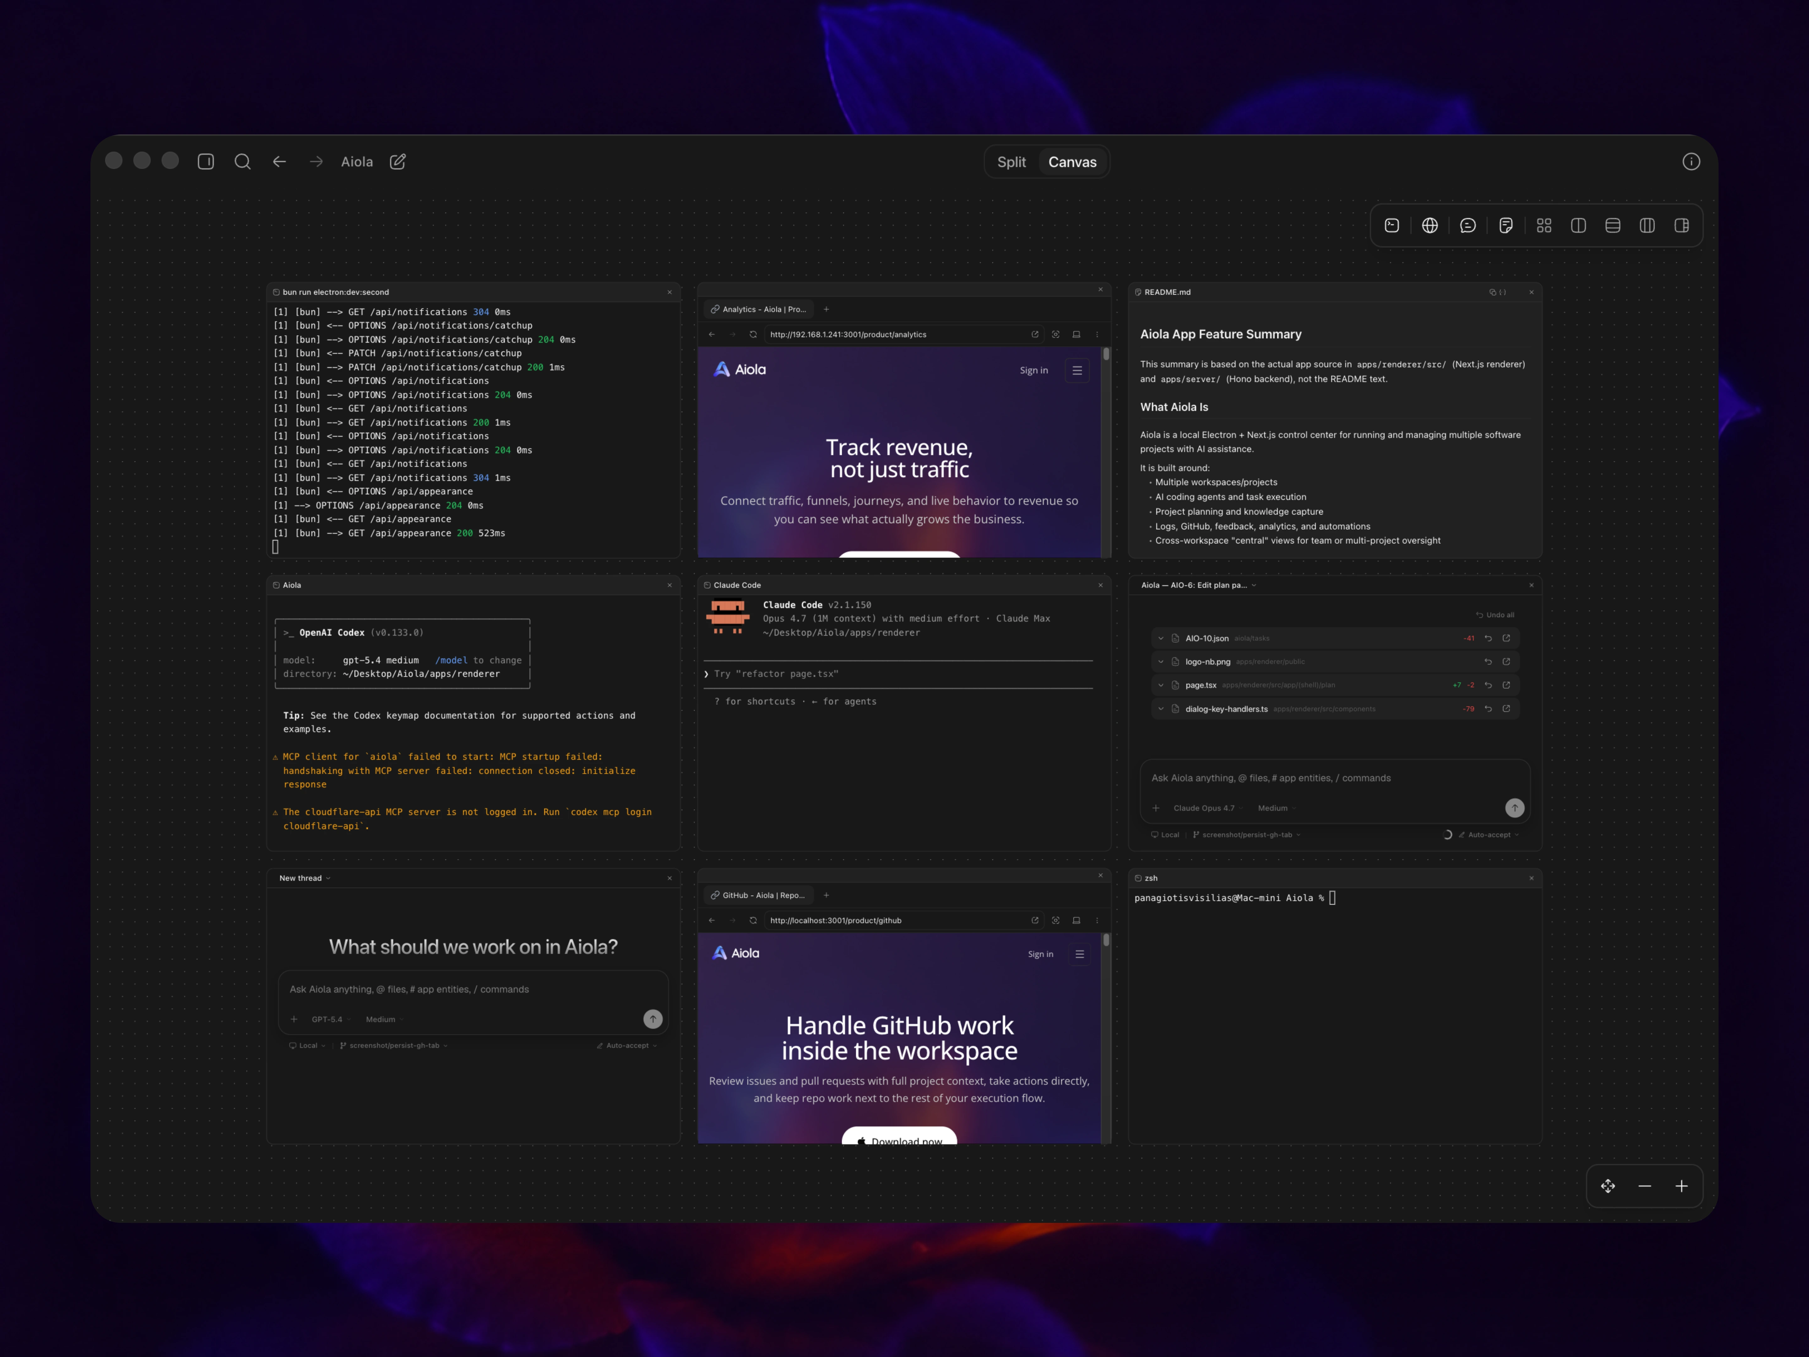Revert changes to AIO-10.json

click(x=1488, y=638)
